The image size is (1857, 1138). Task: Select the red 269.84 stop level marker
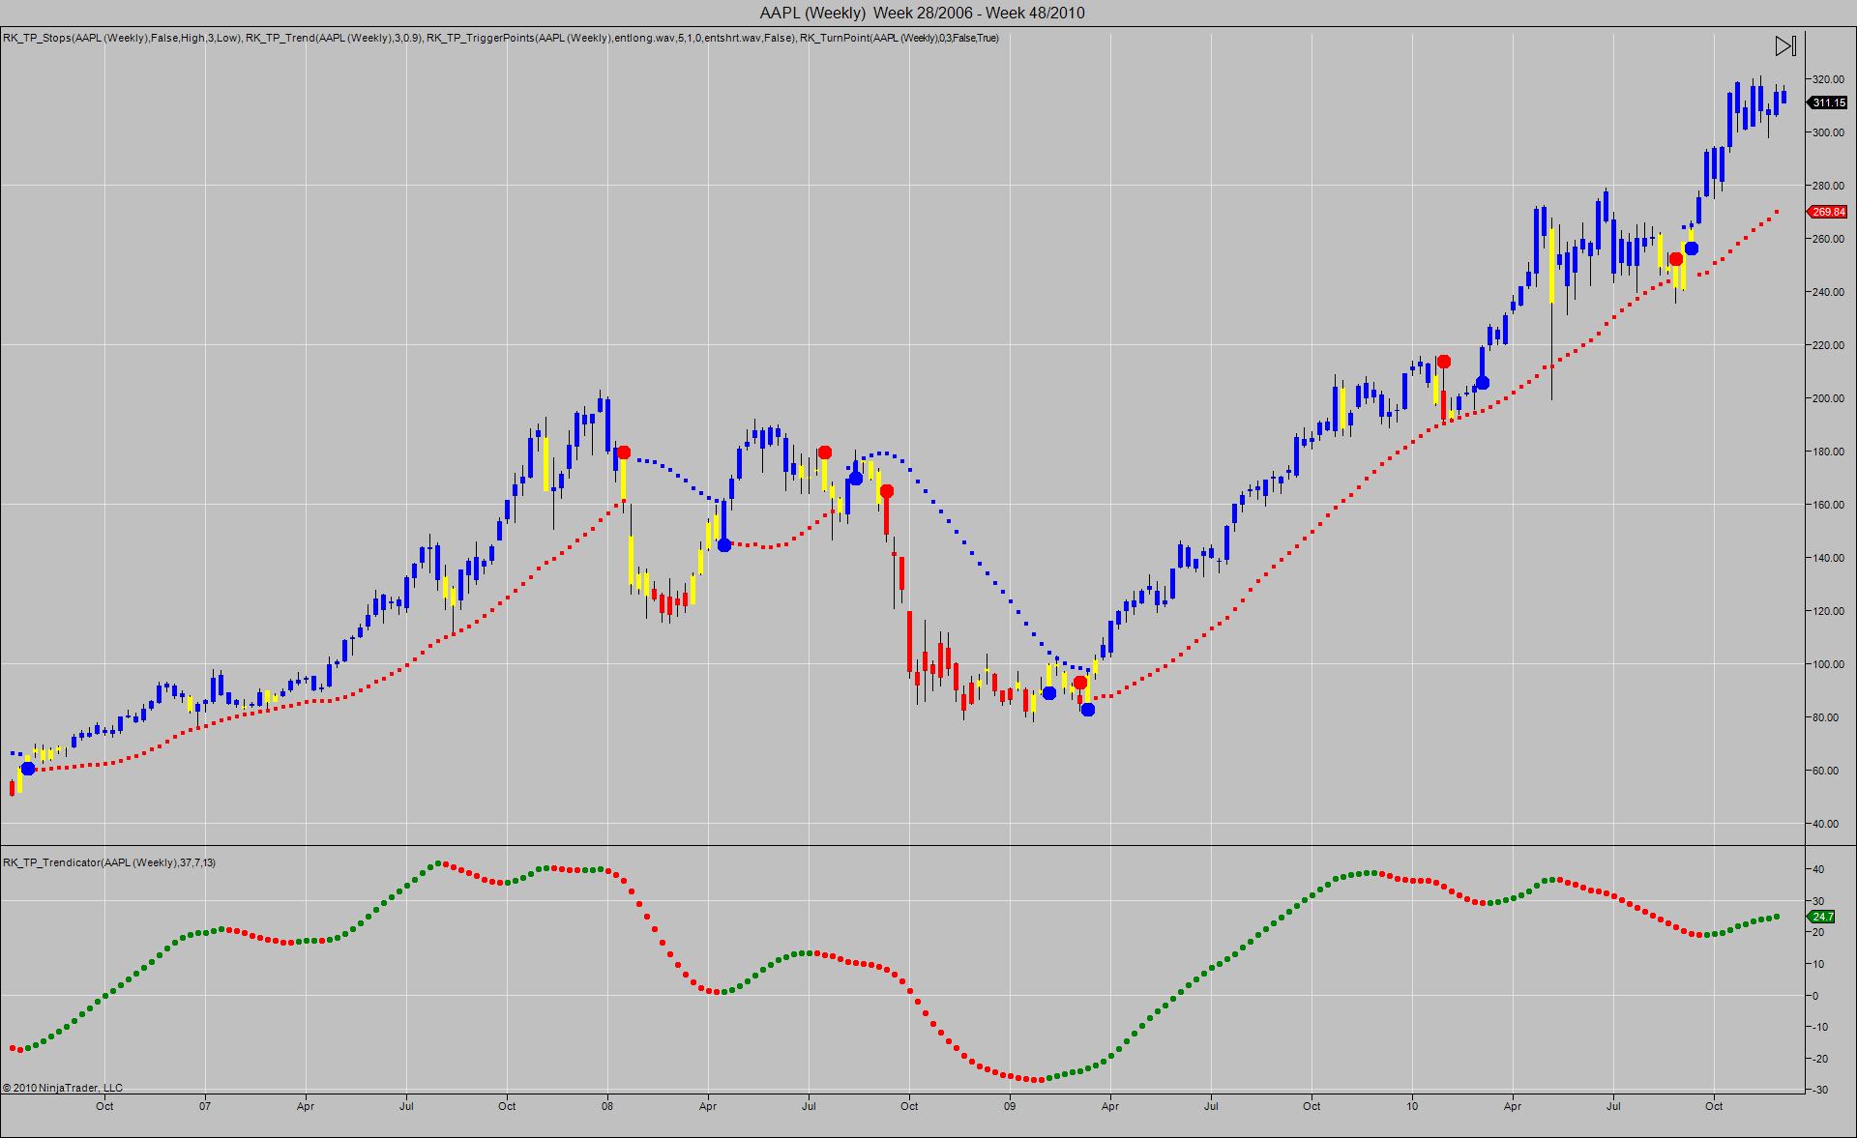coord(1828,212)
